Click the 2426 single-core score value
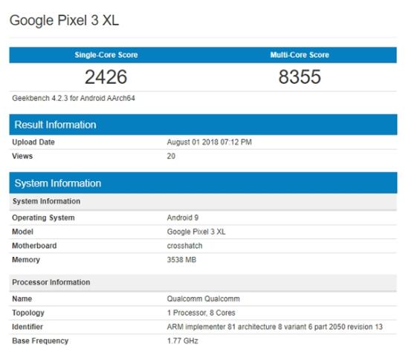 [106, 76]
